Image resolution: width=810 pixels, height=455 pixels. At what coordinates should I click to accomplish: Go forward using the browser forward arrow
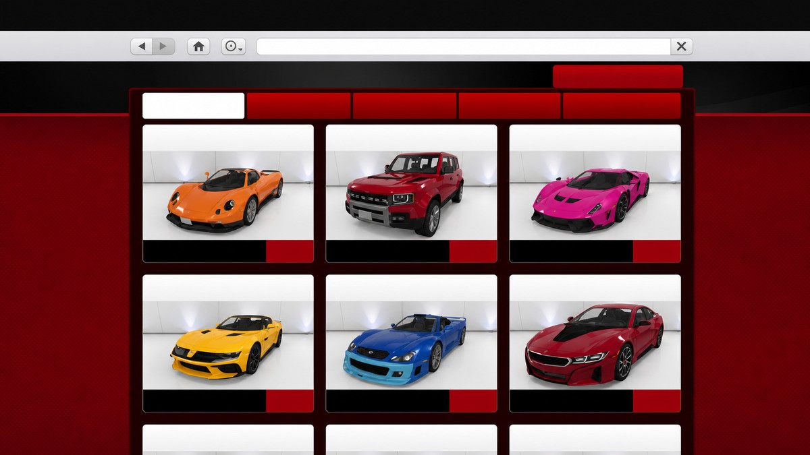pyautogui.click(x=164, y=47)
